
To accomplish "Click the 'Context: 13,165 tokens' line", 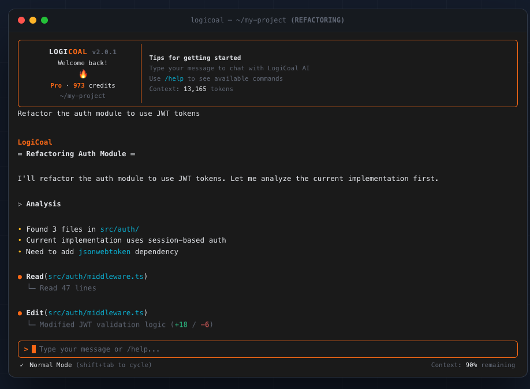I will point(191,89).
